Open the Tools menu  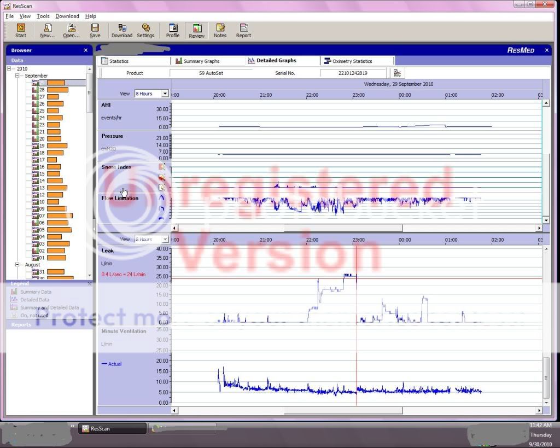click(43, 16)
